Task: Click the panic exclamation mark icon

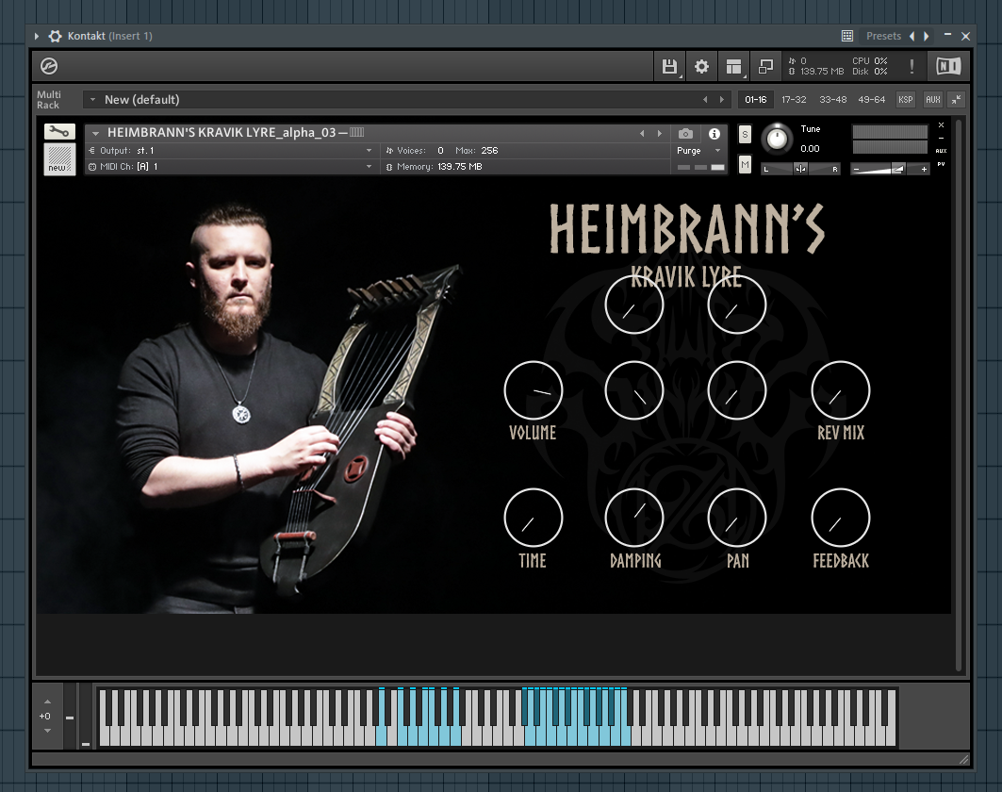Action: [x=911, y=66]
